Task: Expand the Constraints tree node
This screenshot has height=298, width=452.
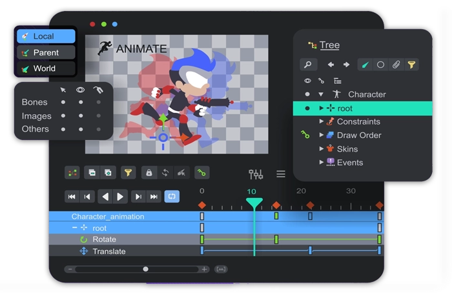Action: (x=322, y=121)
